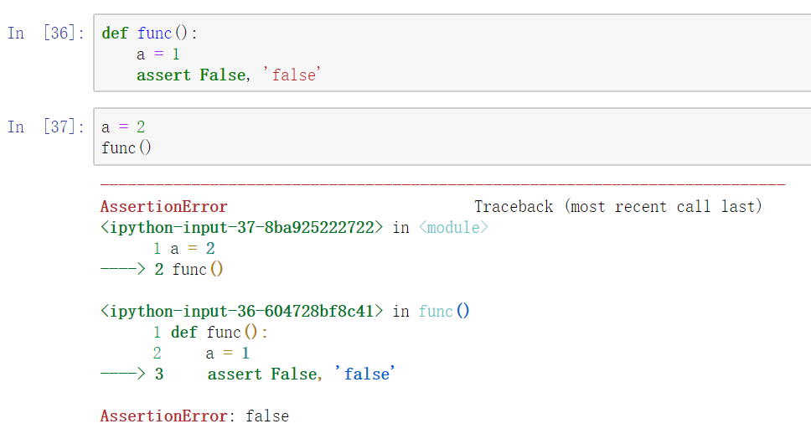Image resolution: width=811 pixels, height=439 pixels.
Task: Click the blue 'false' string in traceback
Action: 365,374
